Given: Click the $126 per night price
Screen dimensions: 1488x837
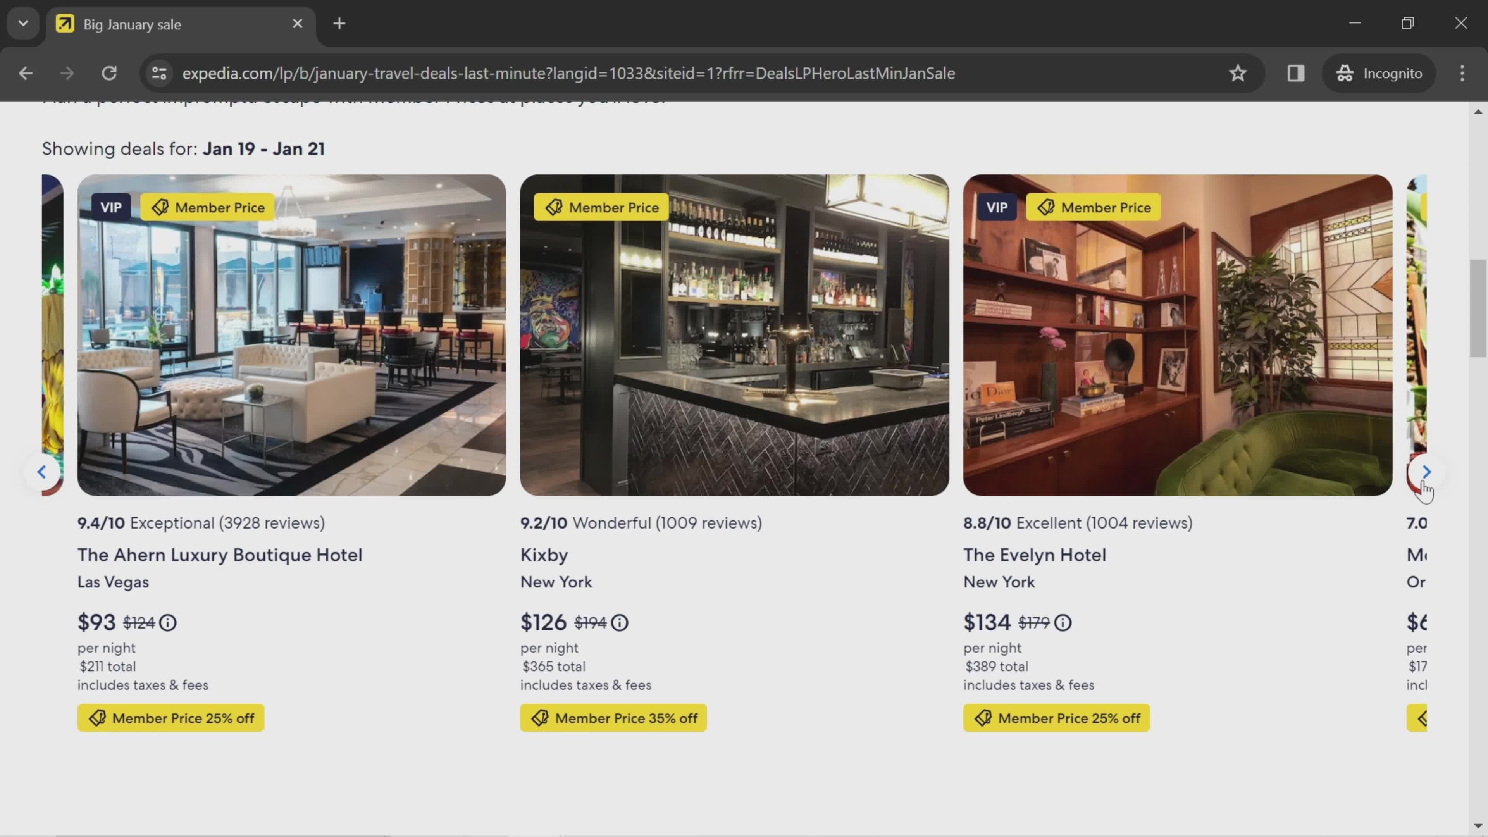Looking at the screenshot, I should (544, 622).
